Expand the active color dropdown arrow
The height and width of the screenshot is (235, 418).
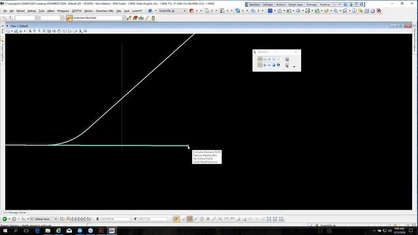[201, 11]
